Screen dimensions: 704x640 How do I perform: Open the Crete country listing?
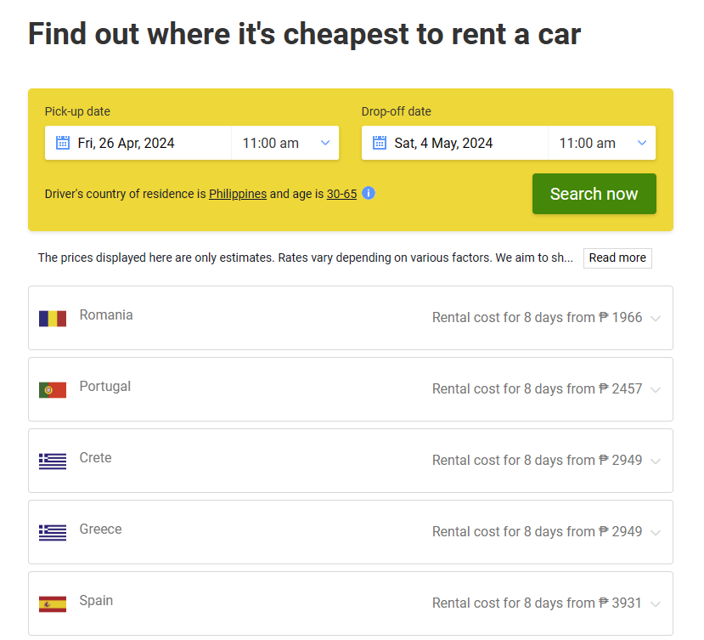[x=95, y=457]
